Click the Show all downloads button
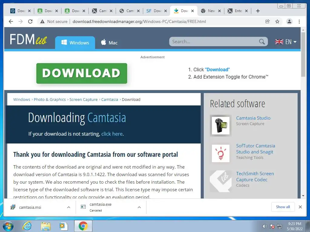The image size is (310, 232). pos(283,207)
